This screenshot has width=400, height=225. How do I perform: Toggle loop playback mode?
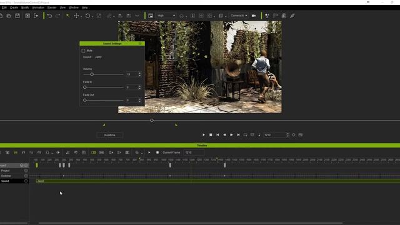tap(245, 135)
